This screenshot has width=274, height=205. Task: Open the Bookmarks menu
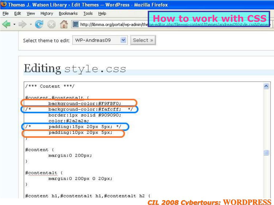point(68,13)
